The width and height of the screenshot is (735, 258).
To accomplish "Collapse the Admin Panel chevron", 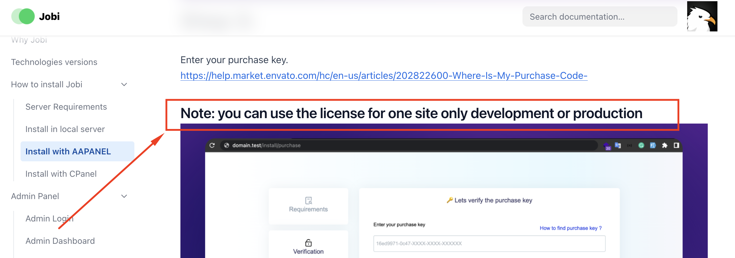I will coord(124,196).
